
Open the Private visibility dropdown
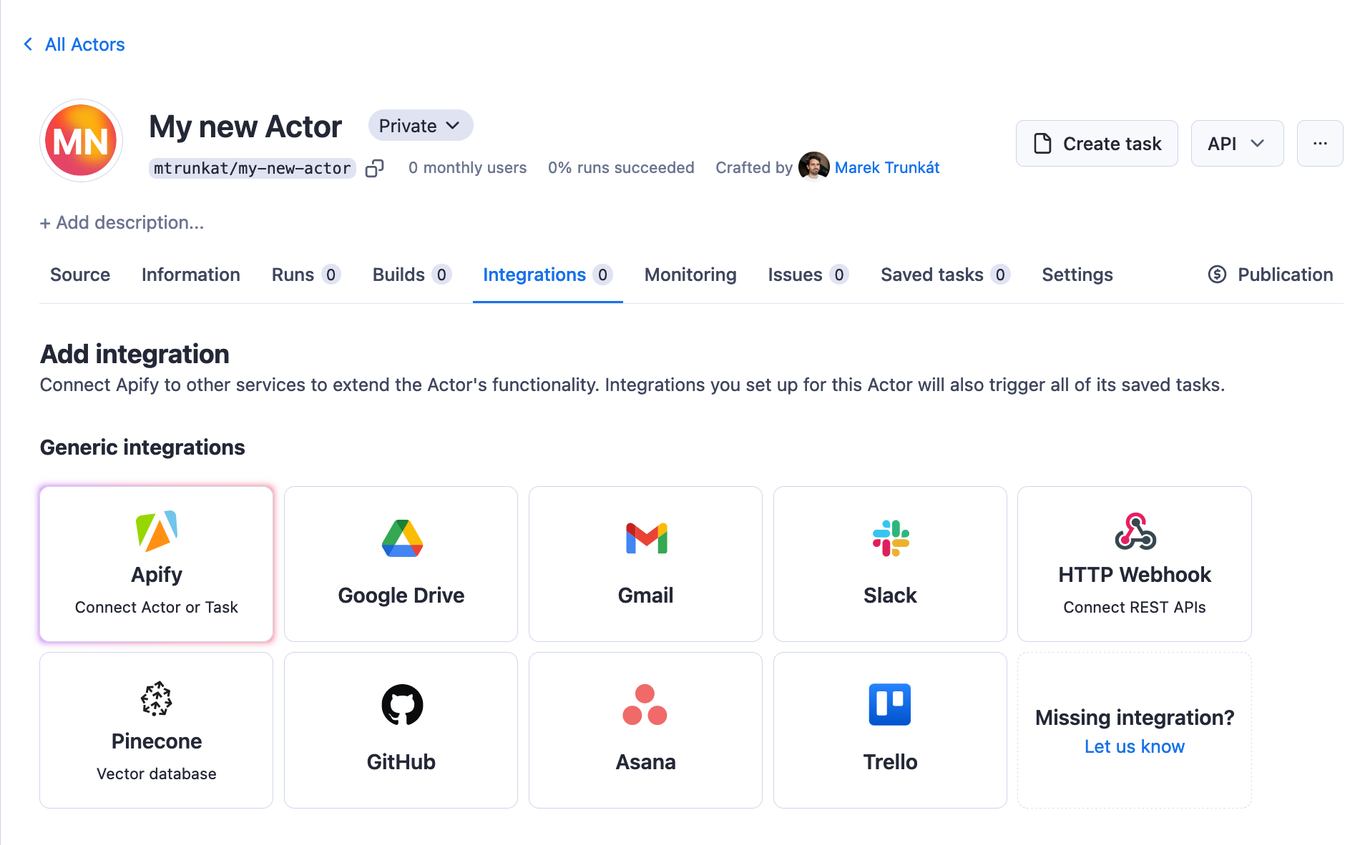420,125
